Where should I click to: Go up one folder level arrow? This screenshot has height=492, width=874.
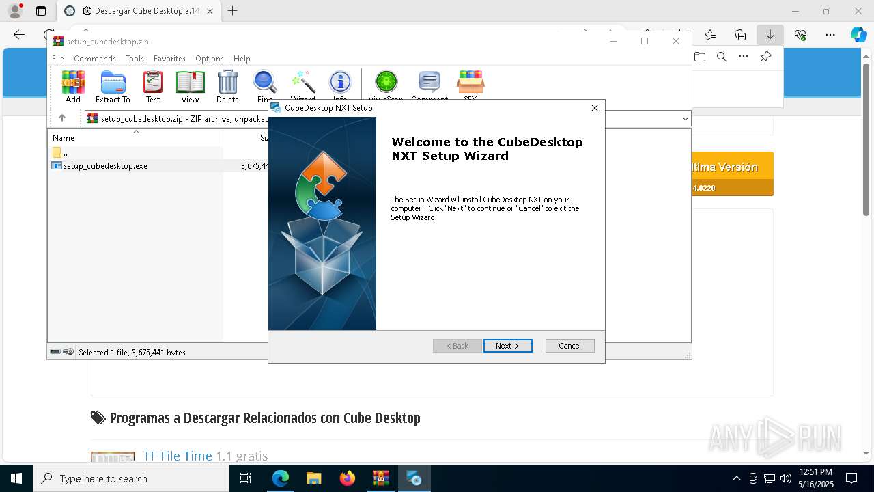tap(62, 118)
